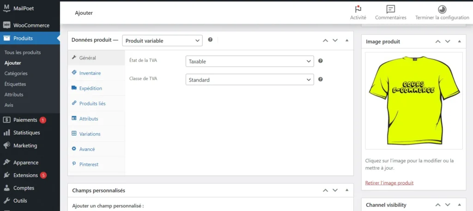
Task: Open the Classe de TVA dropdown
Action: (x=249, y=80)
